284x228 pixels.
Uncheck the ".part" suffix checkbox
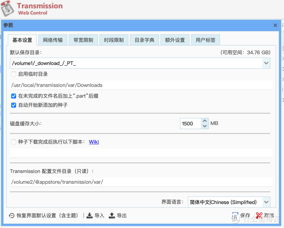[14, 96]
